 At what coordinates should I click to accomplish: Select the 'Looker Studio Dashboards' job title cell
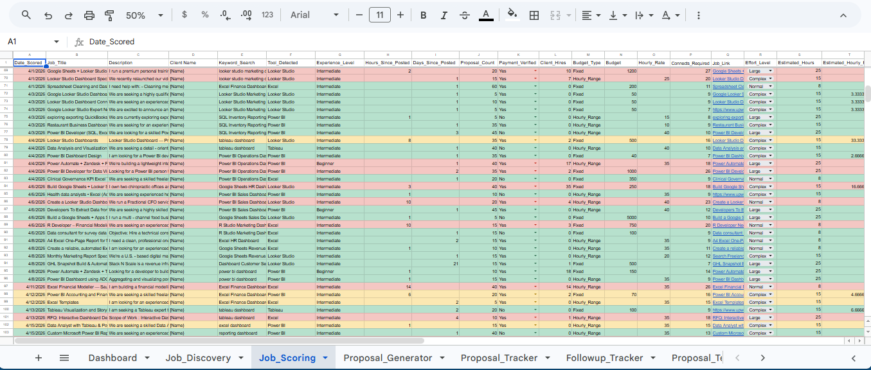tap(76, 140)
